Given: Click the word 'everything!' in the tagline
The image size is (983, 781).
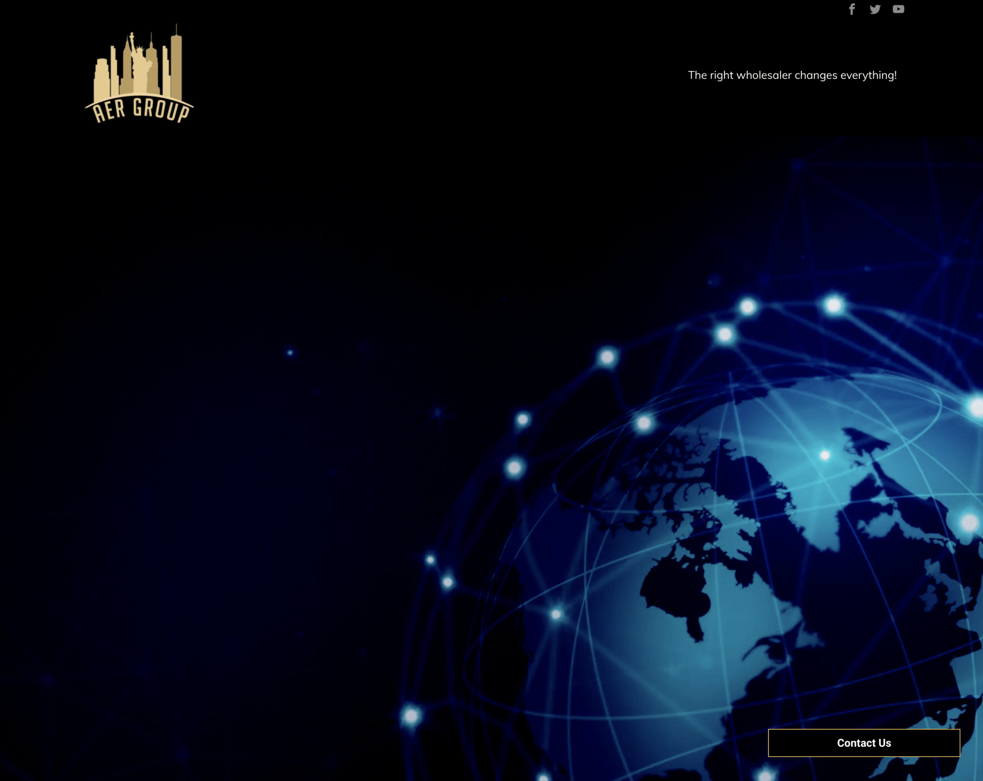Looking at the screenshot, I should [x=868, y=75].
